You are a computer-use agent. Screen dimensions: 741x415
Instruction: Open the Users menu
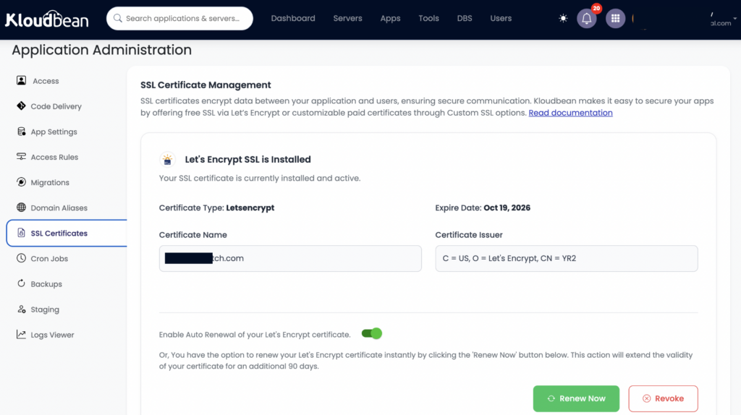coord(501,18)
